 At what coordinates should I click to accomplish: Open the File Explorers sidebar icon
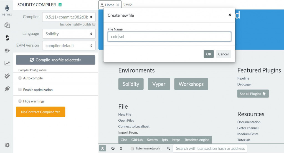tap(7, 25)
